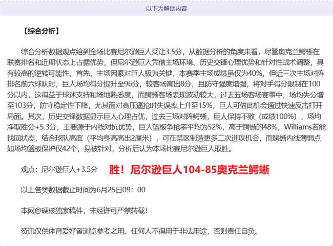
Task: Click the 【综合分析】 section heading
Action: pos(41,31)
